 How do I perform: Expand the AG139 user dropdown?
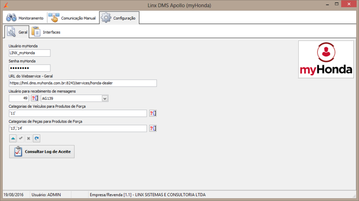pos(105,99)
